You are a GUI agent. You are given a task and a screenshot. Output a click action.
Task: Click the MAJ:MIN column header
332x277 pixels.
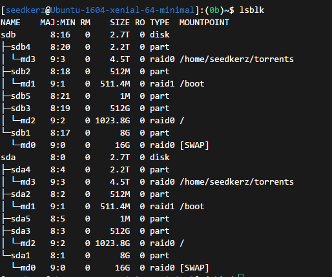[57, 23]
